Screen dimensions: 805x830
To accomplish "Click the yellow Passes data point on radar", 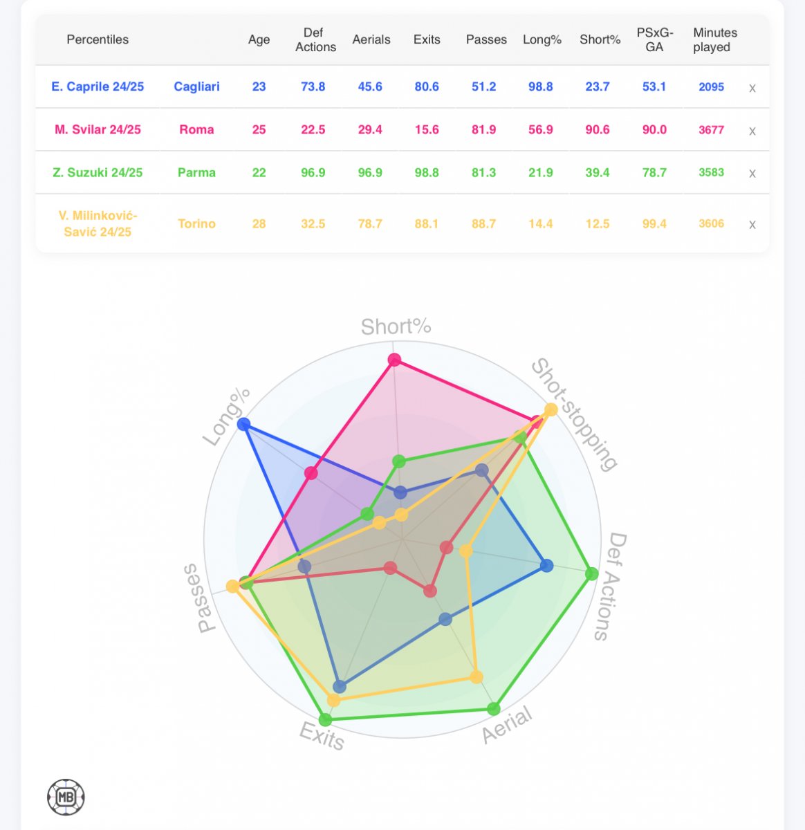I will click(232, 587).
